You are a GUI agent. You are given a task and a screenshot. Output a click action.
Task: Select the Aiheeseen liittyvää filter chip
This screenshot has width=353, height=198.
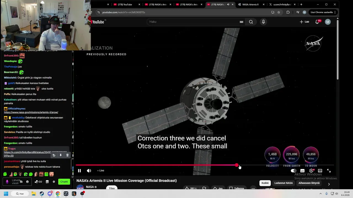309,183
